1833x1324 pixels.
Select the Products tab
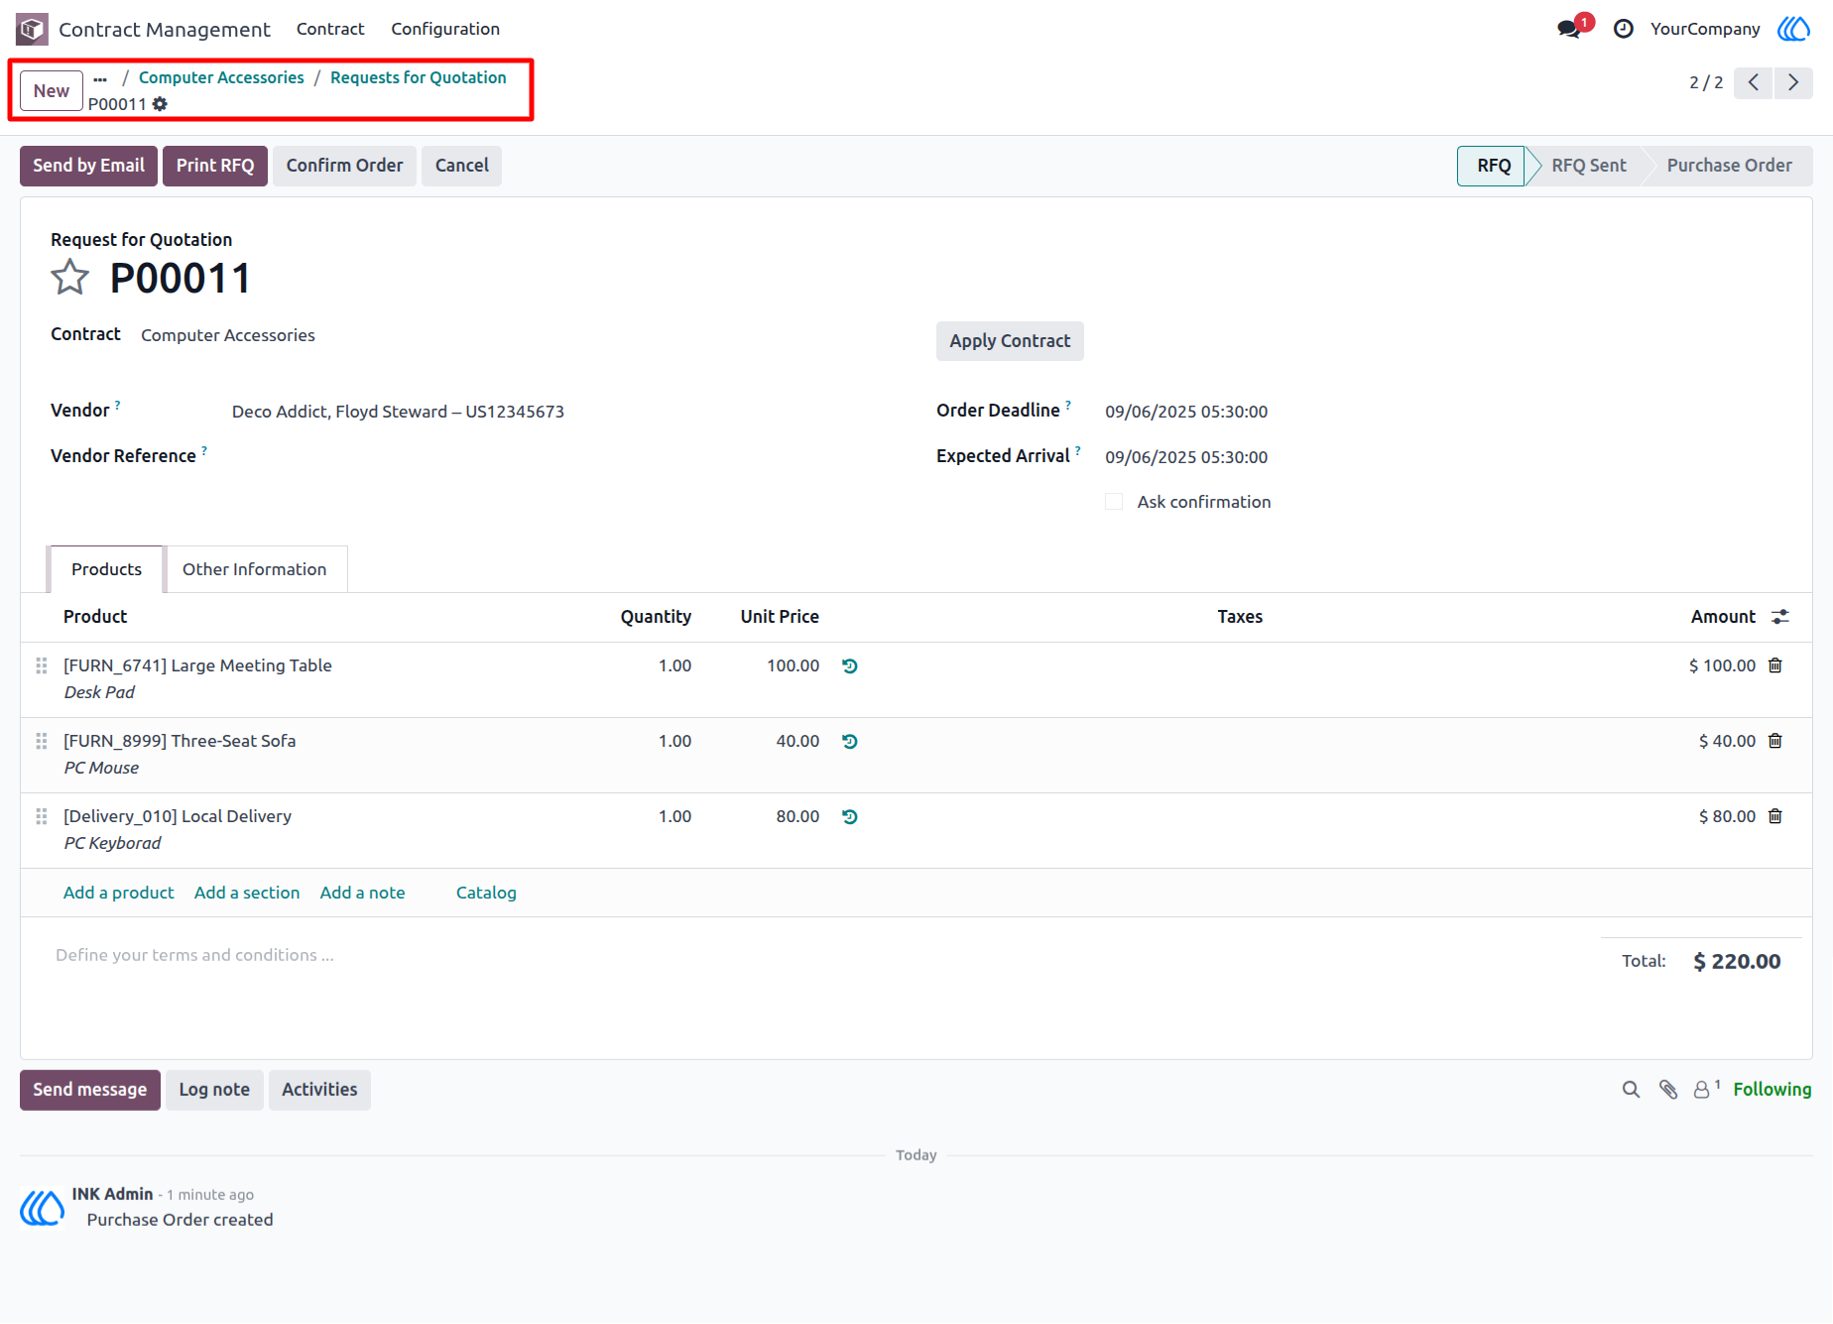point(106,569)
